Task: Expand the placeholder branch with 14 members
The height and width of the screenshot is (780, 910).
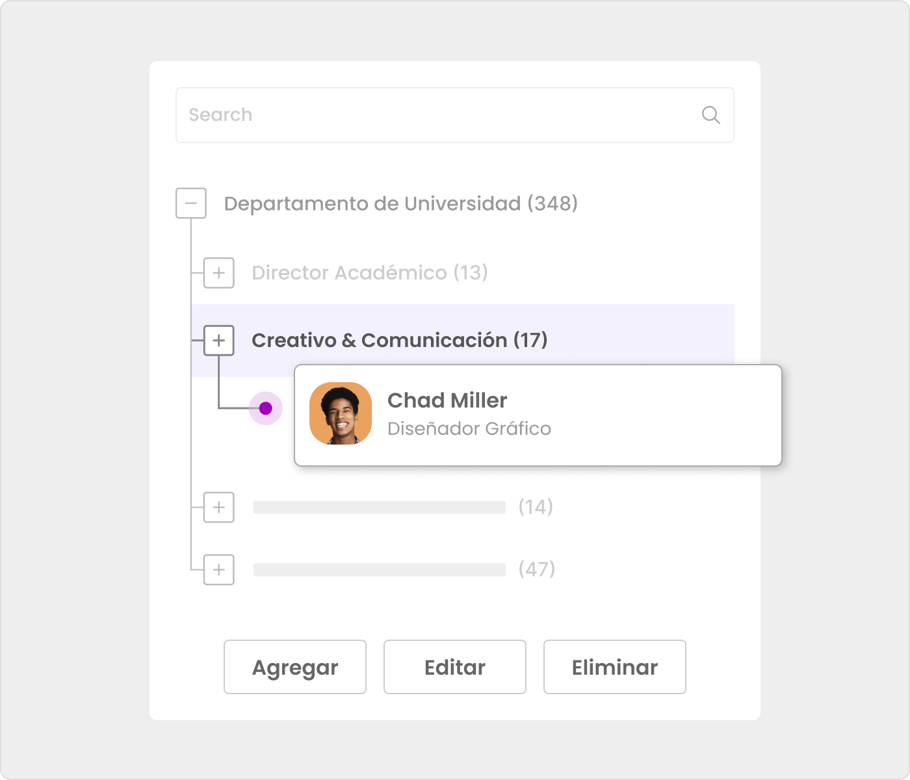Action: pos(219,507)
